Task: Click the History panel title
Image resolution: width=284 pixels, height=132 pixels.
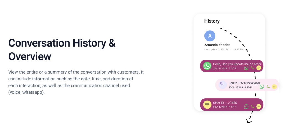Action: [212, 21]
